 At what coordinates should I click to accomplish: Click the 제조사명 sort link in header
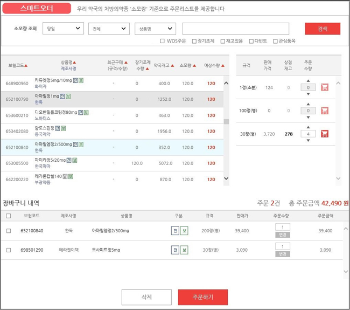click(x=68, y=68)
